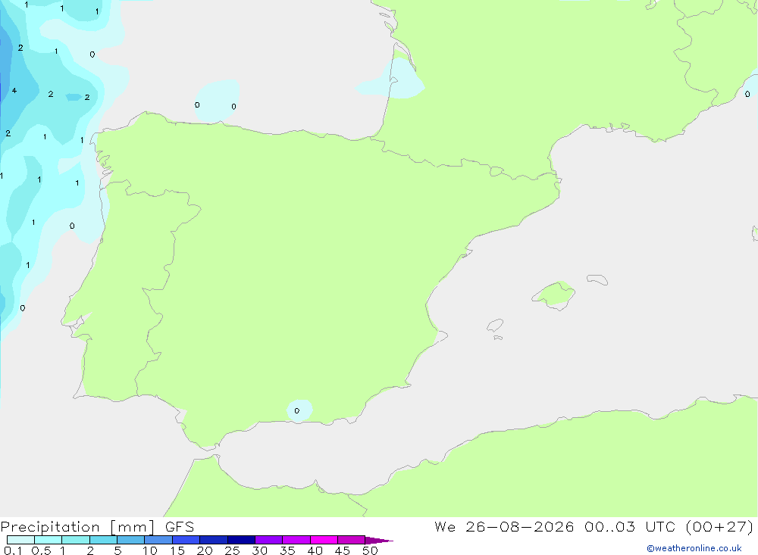Click the above-50 arrow tip of legend
This screenshot has width=758, height=555.
[x=379, y=540]
